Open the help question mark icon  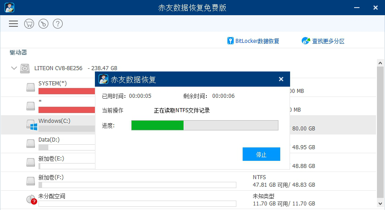pyautogui.click(x=58, y=24)
